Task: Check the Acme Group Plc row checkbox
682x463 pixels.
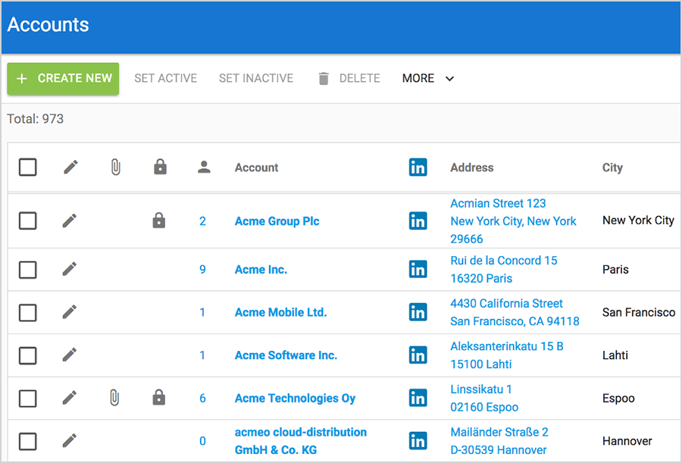Action: pyautogui.click(x=28, y=221)
